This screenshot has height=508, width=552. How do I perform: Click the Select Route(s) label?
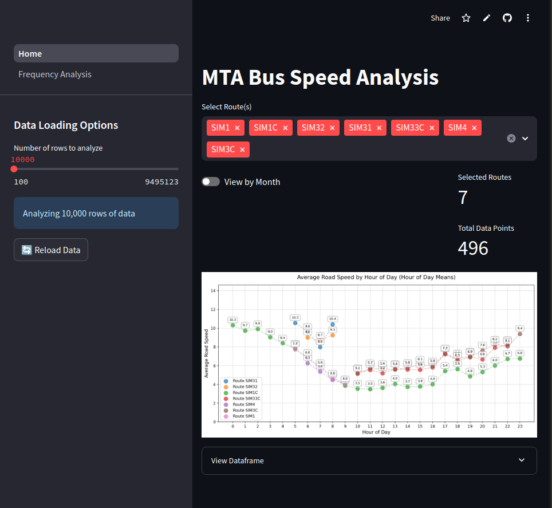pos(226,107)
